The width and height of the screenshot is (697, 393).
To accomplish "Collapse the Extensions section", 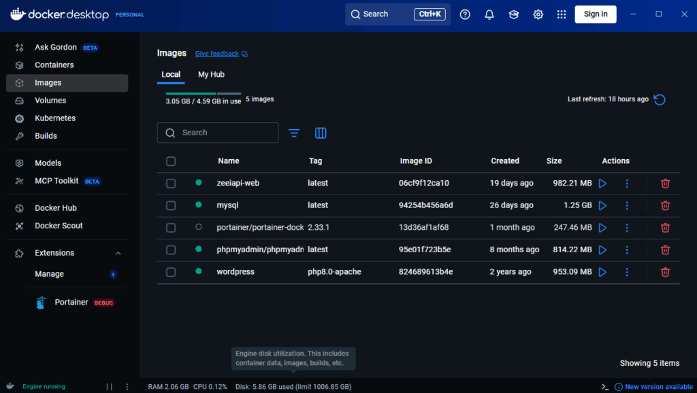I will point(118,253).
